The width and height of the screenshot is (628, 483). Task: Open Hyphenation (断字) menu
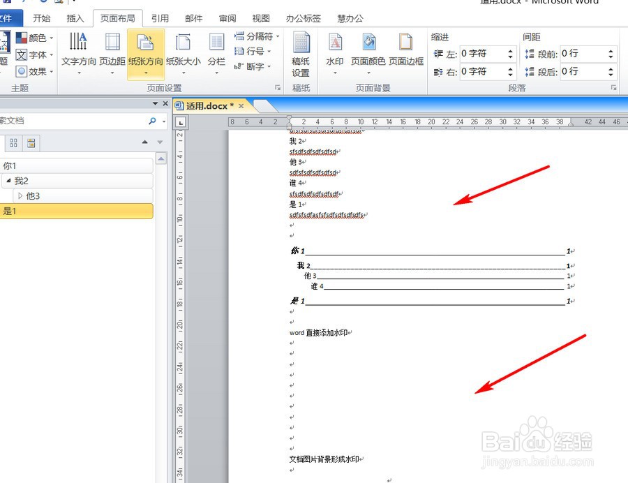pos(253,66)
